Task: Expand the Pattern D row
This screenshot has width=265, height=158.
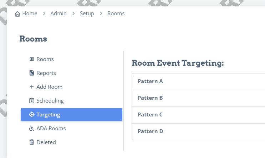Action: point(198,132)
